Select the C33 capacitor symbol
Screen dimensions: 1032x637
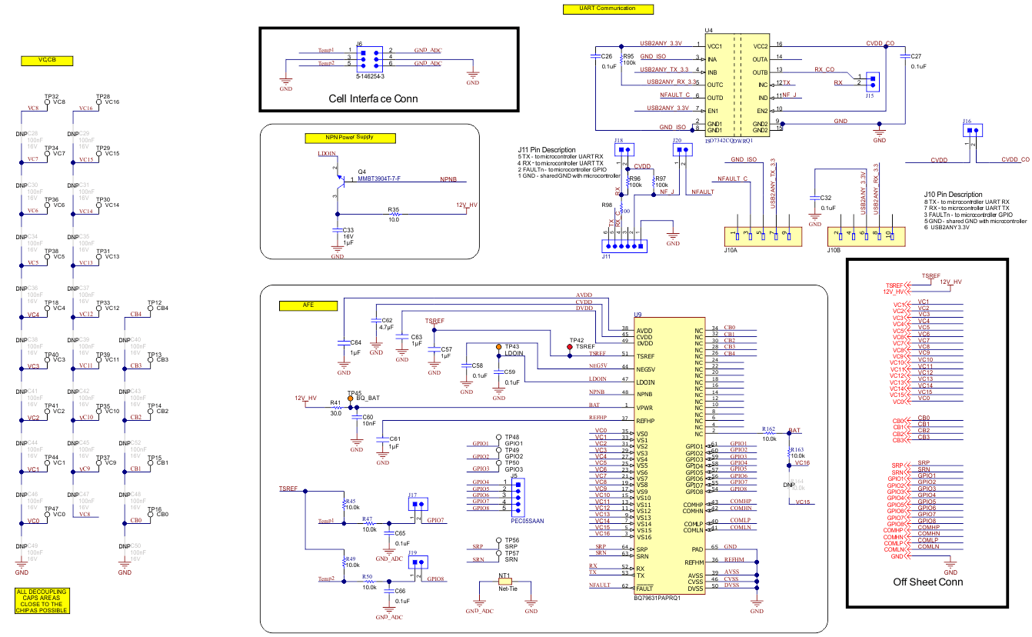(x=337, y=229)
